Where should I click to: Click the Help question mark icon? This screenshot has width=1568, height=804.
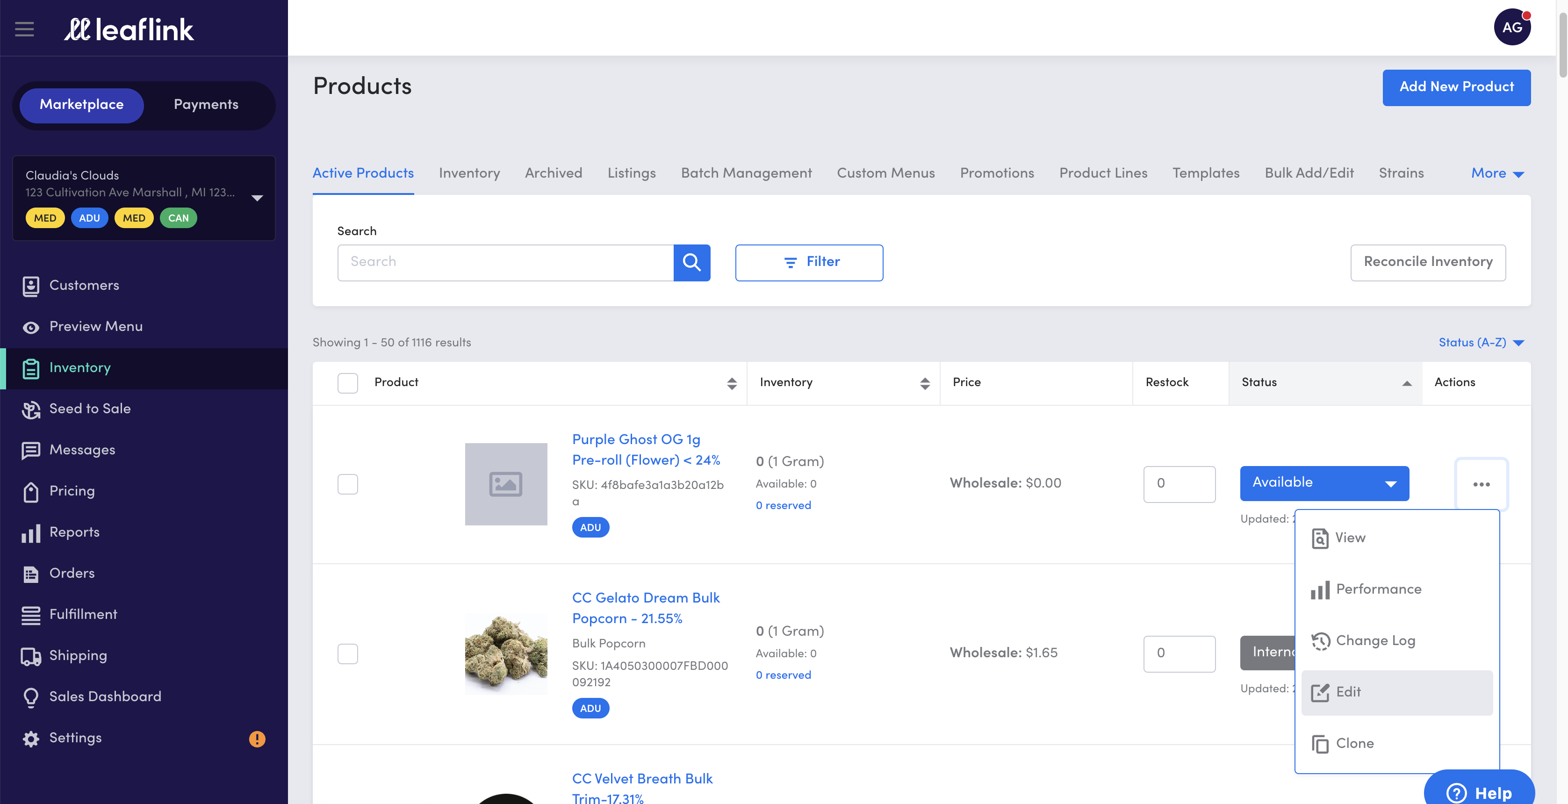pyautogui.click(x=1456, y=792)
